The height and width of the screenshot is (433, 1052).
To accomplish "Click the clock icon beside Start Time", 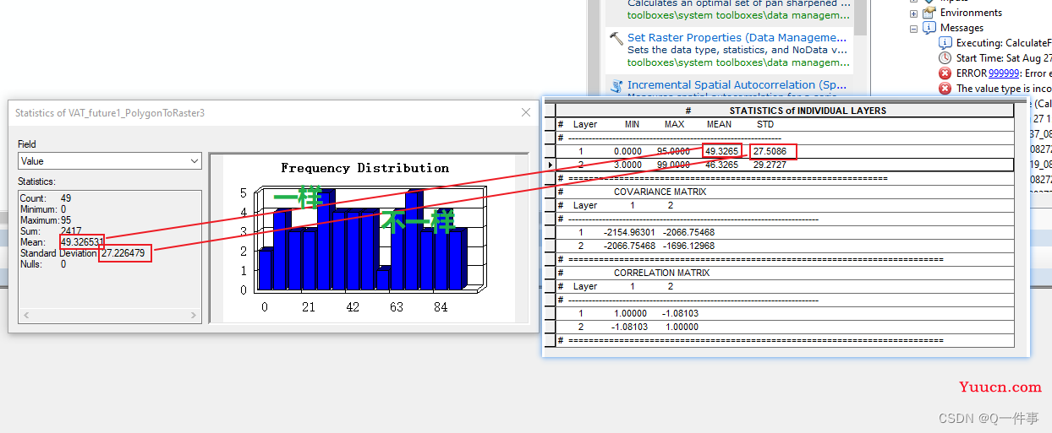I will coord(945,58).
